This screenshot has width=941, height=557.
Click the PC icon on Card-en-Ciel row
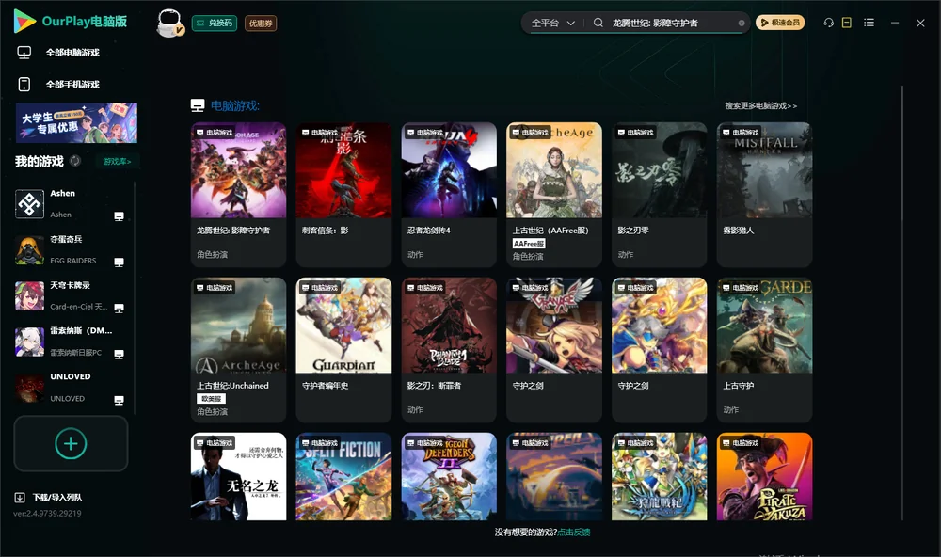point(119,309)
